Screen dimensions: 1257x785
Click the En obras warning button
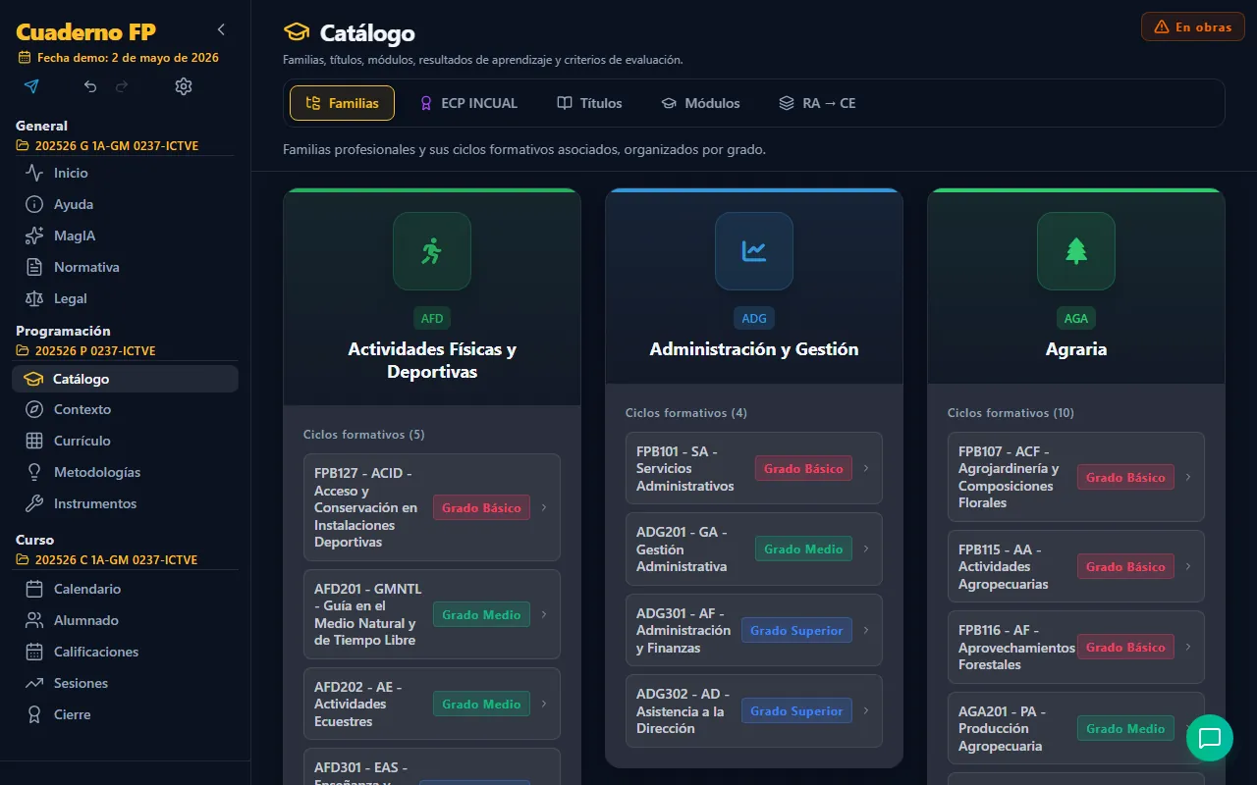pyautogui.click(x=1193, y=26)
